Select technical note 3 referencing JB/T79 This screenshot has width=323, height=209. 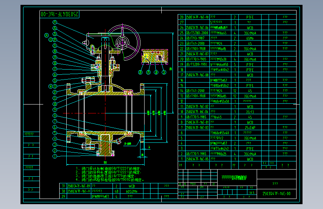pyautogui.click(x=106, y=176)
